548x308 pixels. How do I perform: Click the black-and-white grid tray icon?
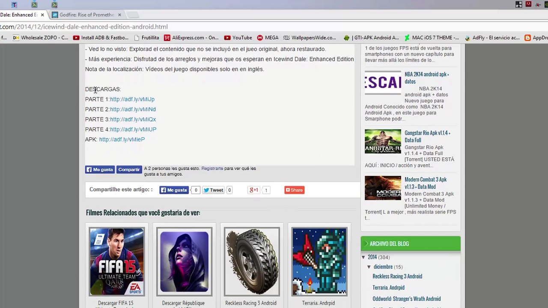519,4
